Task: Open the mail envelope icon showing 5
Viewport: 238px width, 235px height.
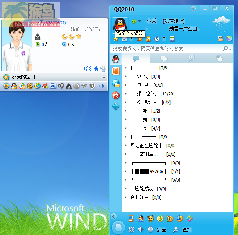Action: tap(124, 39)
